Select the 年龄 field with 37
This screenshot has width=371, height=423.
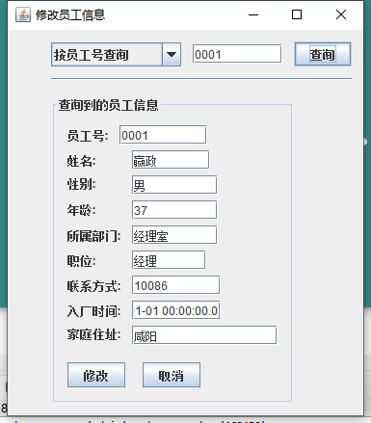(174, 210)
